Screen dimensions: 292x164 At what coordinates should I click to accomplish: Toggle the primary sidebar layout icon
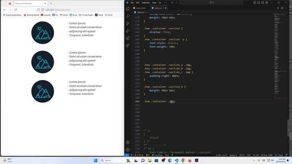coord(255,3)
